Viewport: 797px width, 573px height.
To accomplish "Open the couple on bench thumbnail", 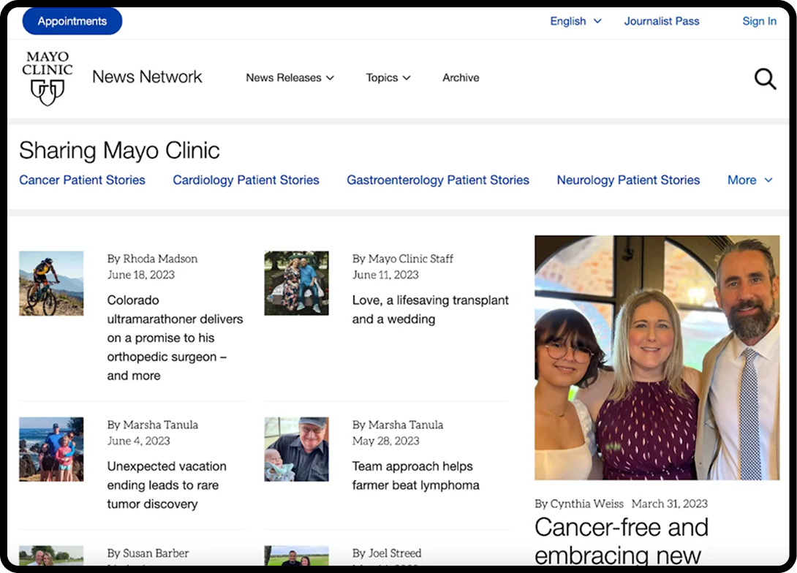I will coord(296,283).
